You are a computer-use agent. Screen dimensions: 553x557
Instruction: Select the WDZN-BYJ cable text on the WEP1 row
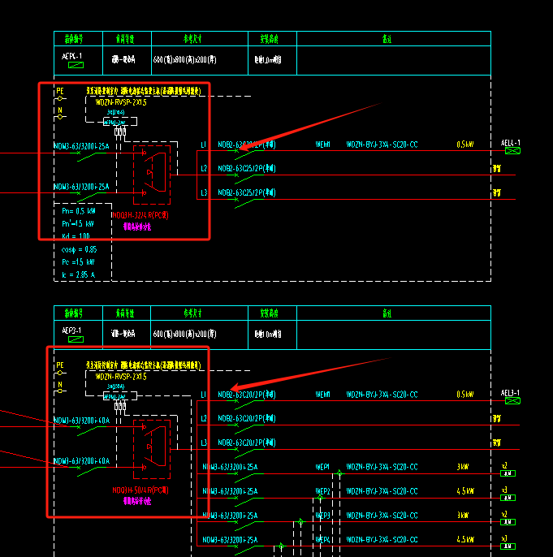(x=382, y=467)
